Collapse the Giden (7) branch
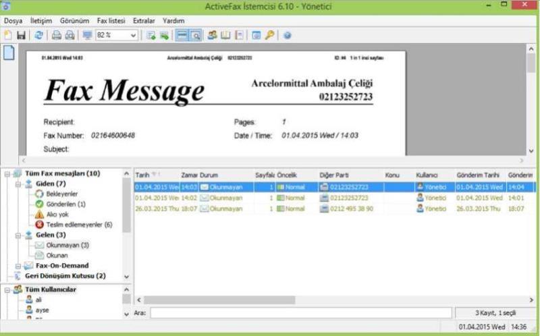Image resolution: width=540 pixels, height=336 pixels. click(18, 184)
